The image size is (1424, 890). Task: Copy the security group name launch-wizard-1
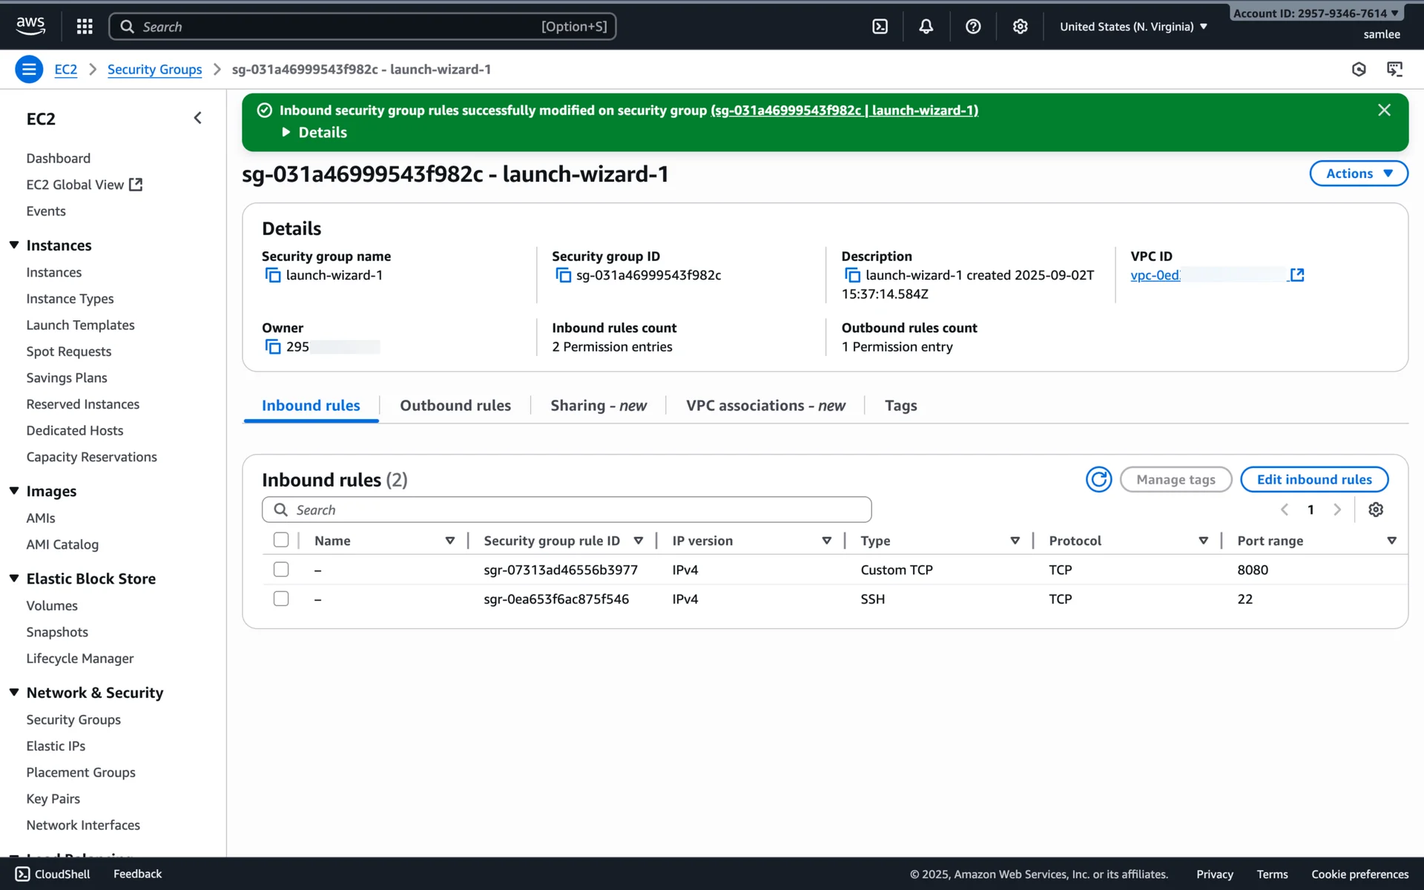pos(273,276)
